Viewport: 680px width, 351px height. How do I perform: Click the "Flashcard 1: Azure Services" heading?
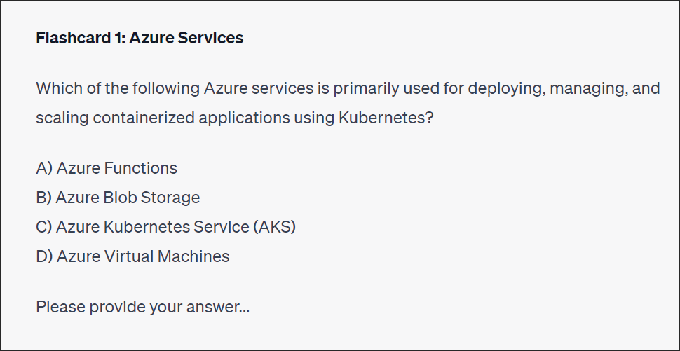click(140, 39)
